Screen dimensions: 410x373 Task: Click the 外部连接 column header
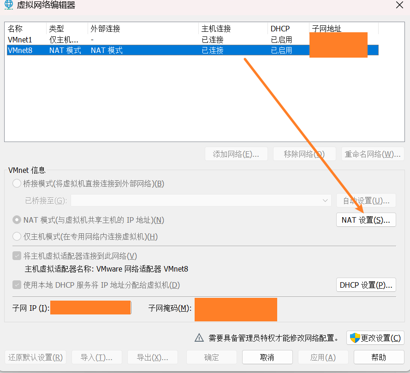143,29
